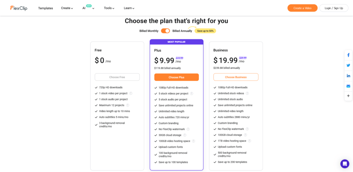This screenshot has width=353, height=172.
Task: Open more share options plus icon
Action: tap(348, 96)
